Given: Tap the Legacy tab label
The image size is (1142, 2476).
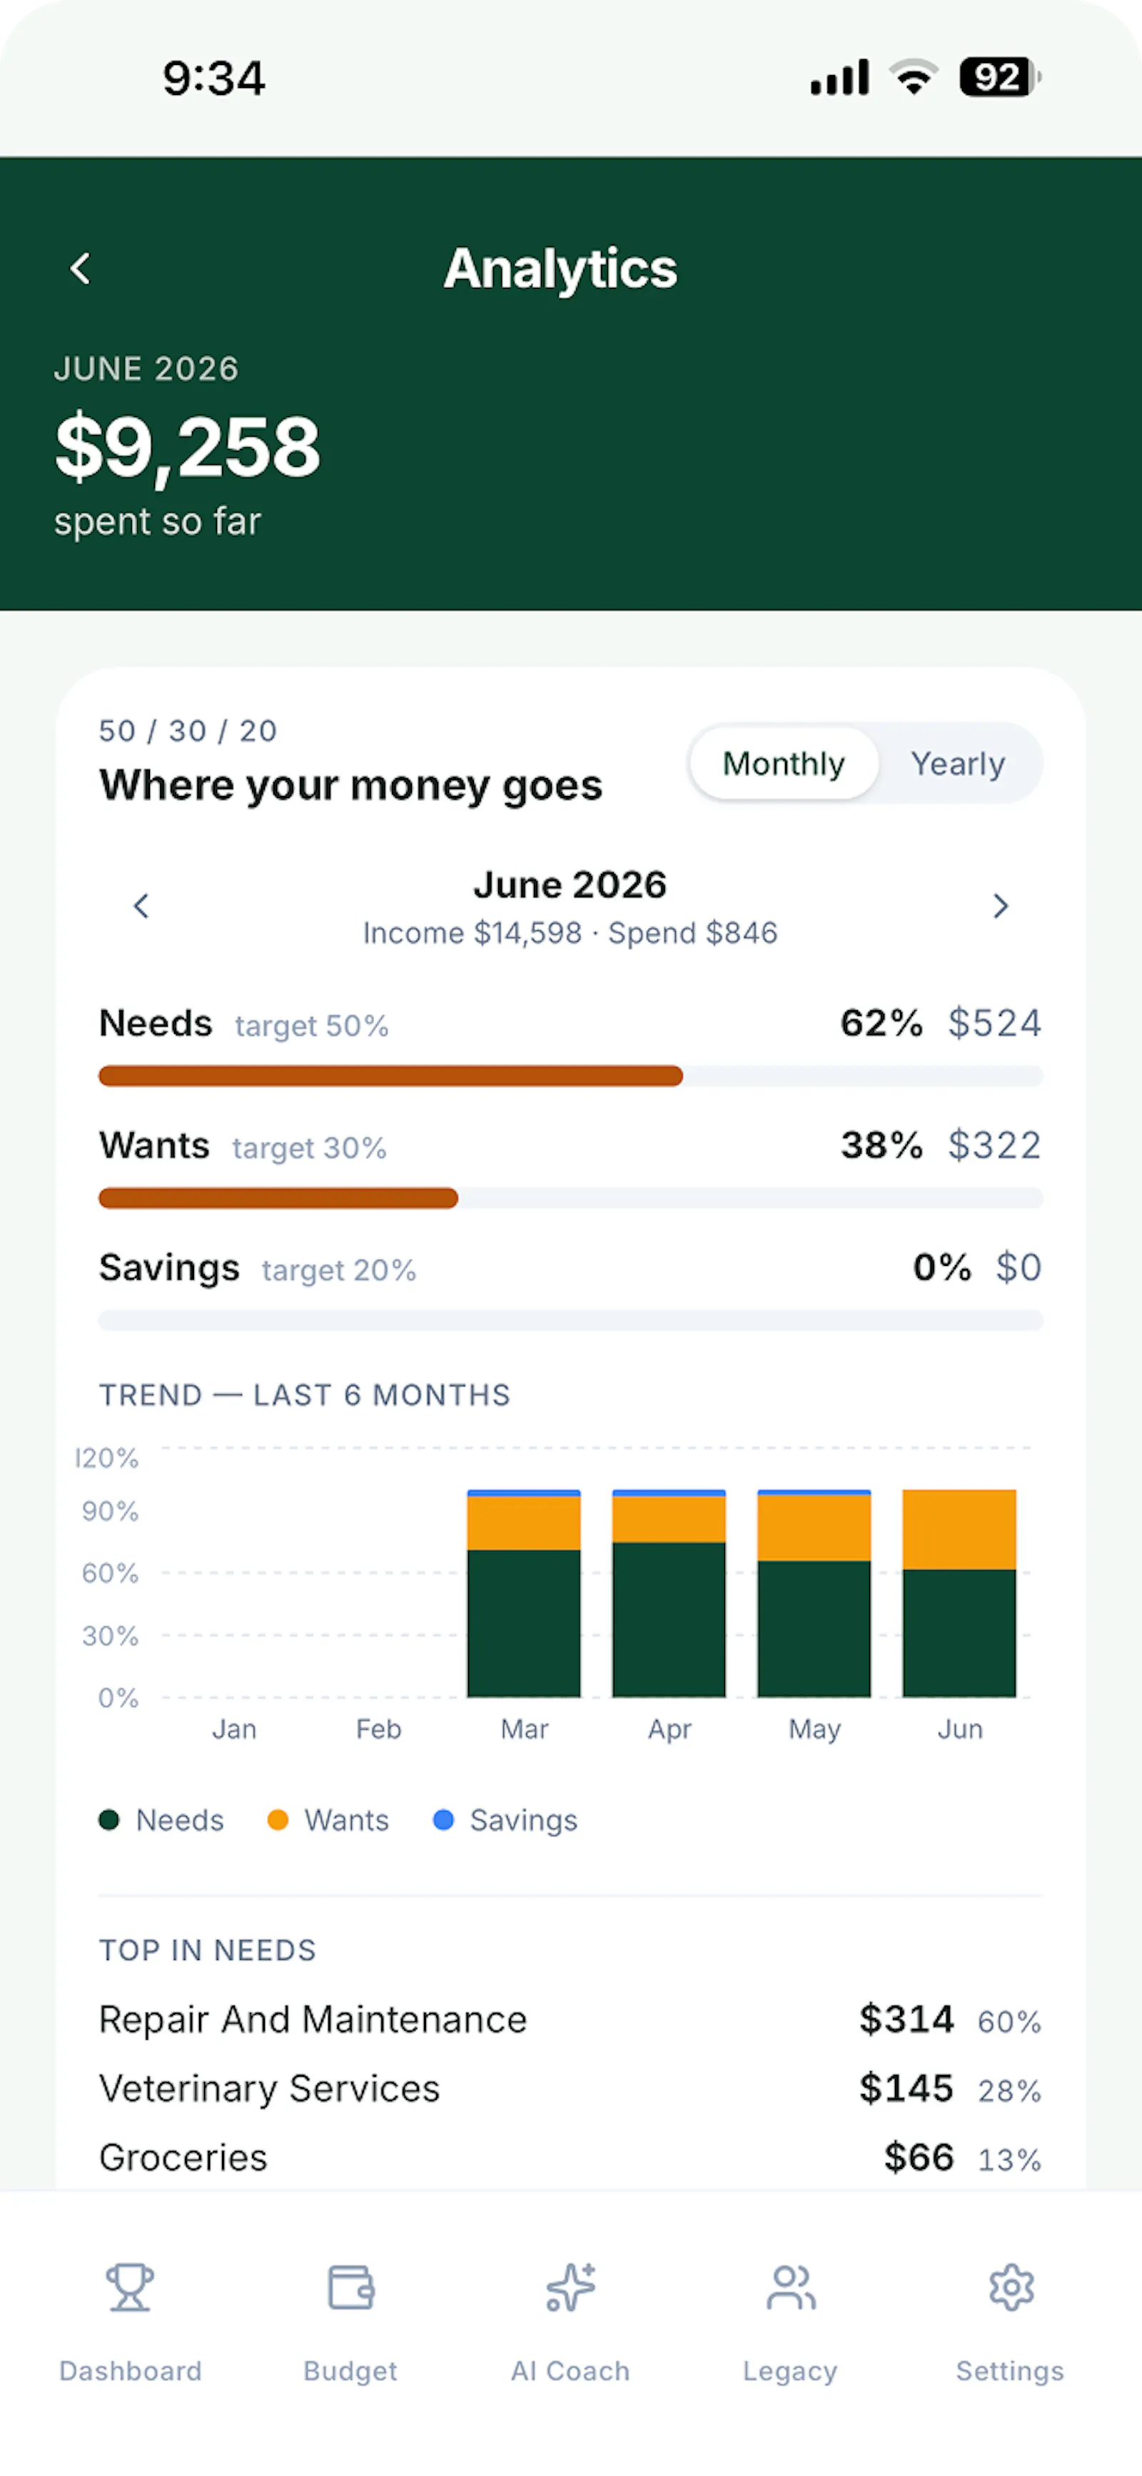Looking at the screenshot, I should click(790, 2371).
